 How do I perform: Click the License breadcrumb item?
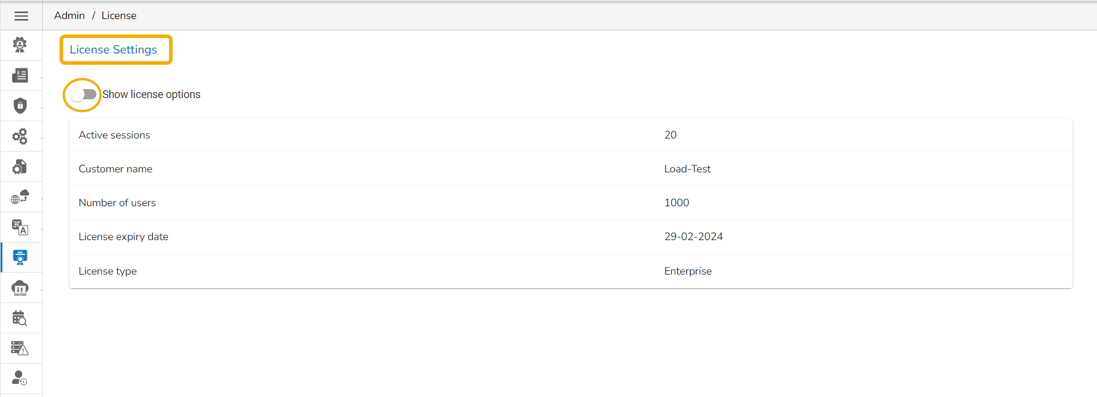tap(119, 15)
